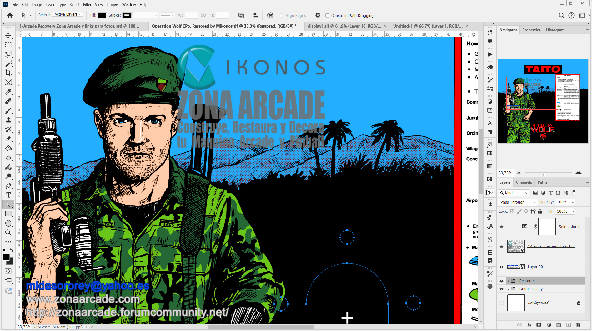
Task: Click the Fill color swatch
Action: click(x=102, y=15)
